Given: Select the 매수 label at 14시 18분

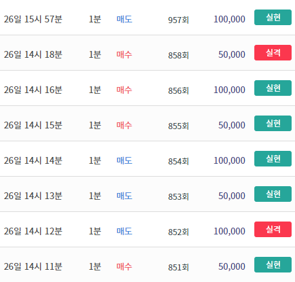Looking at the screenshot, I should [x=124, y=54].
